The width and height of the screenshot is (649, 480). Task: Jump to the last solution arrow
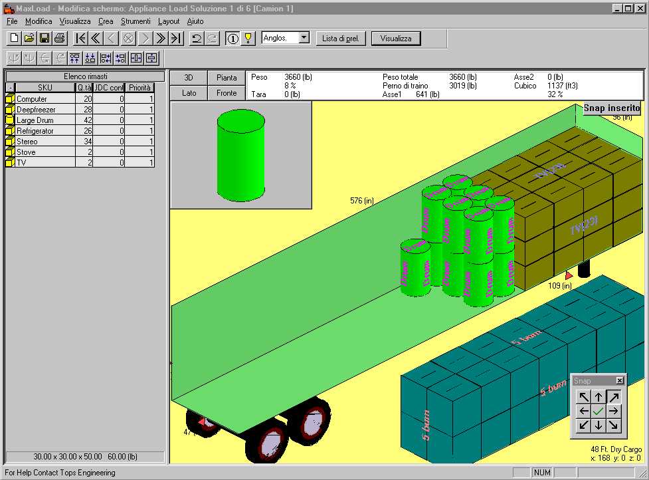(176, 39)
